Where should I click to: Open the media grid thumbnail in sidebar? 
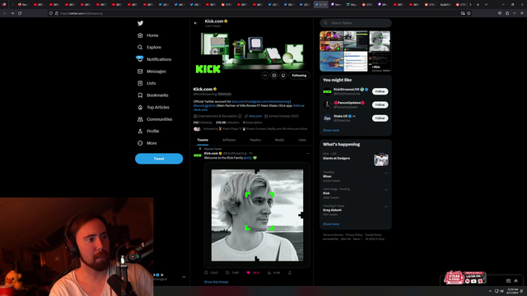coord(356,51)
